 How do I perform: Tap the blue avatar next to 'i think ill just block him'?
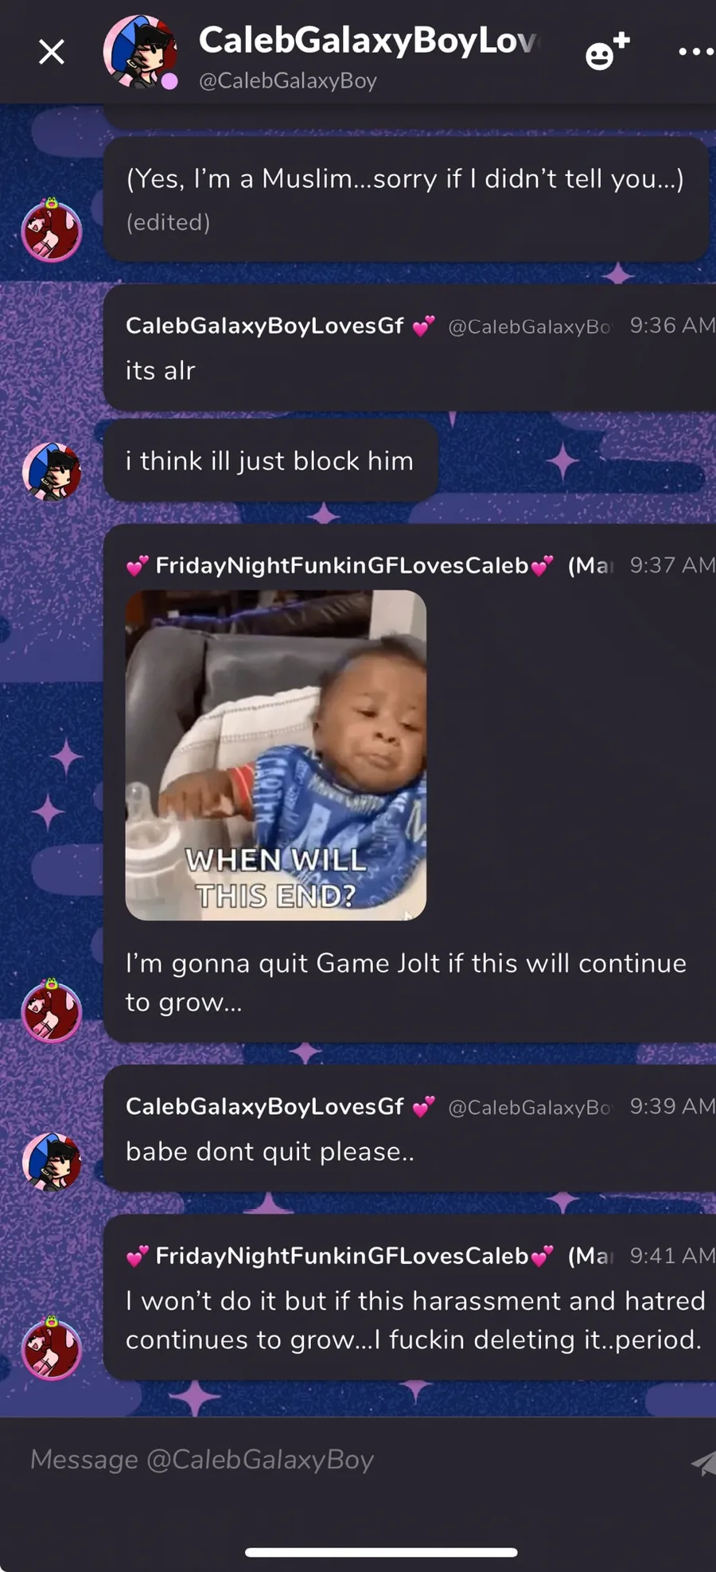coord(52,471)
